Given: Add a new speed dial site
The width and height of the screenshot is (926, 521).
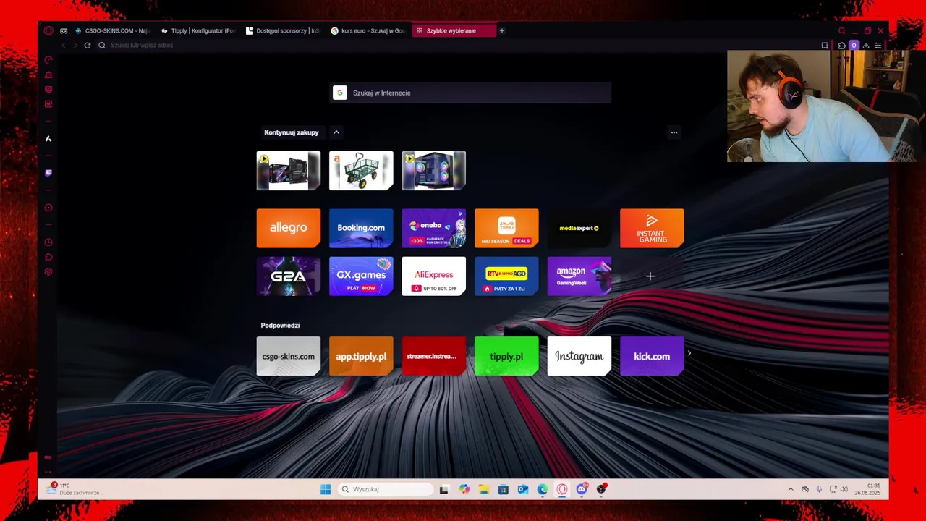Looking at the screenshot, I should pyautogui.click(x=650, y=276).
